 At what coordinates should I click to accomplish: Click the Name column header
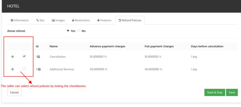click(x=54, y=46)
